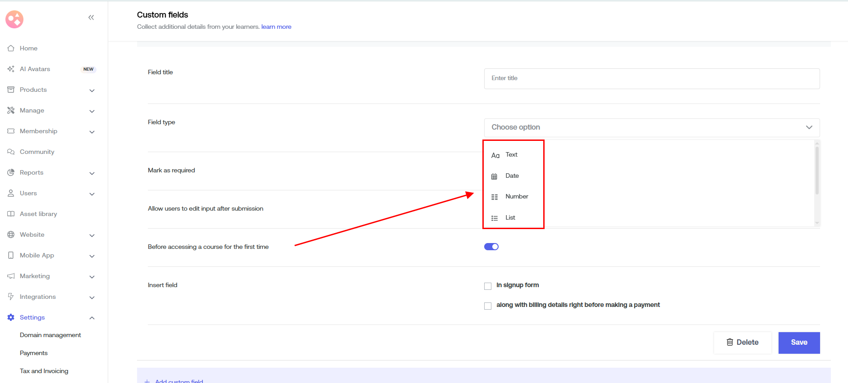Click the 'Enter title' input field
848x383 pixels.
651,78
